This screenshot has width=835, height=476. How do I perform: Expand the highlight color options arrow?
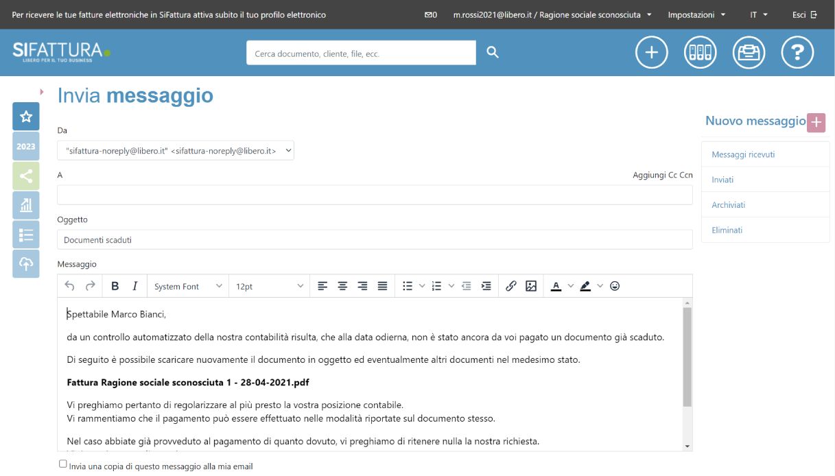tap(600, 286)
